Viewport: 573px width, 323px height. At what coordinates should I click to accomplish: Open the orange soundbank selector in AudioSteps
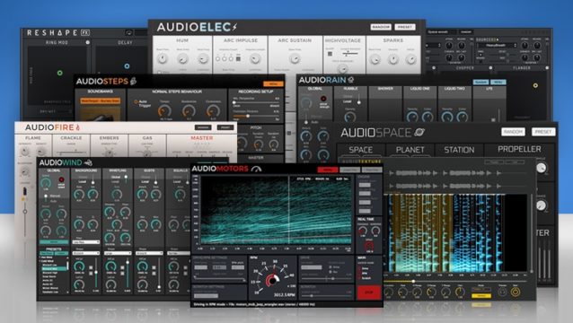pyautogui.click(x=100, y=100)
